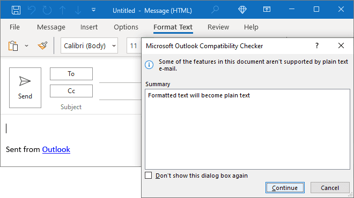Screen dimensions: 354x198
Task: Select the Format Text tab
Action: tap(173, 27)
